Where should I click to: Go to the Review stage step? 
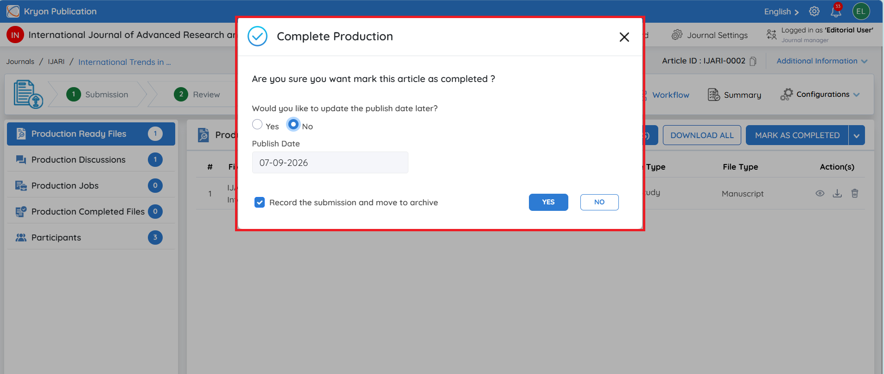(x=197, y=95)
